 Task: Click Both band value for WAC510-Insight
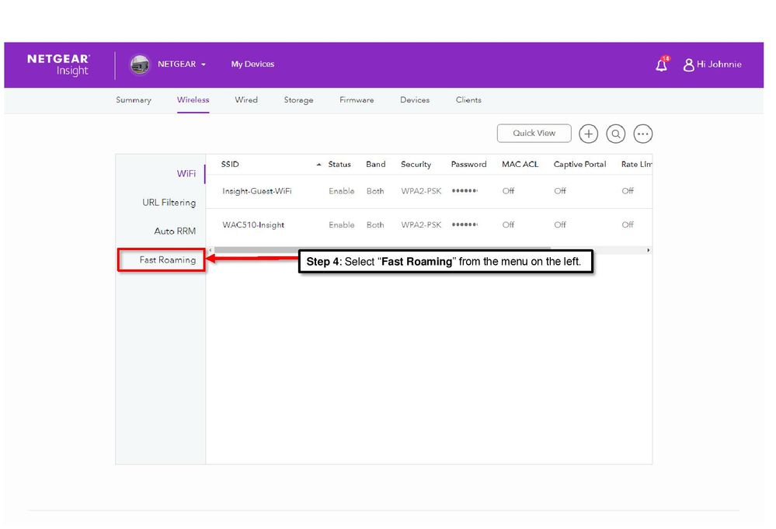[x=375, y=224]
